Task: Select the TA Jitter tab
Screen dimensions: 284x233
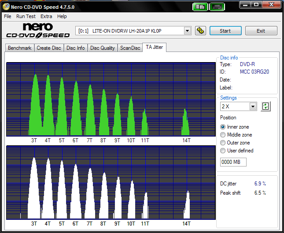Action: 154,47
